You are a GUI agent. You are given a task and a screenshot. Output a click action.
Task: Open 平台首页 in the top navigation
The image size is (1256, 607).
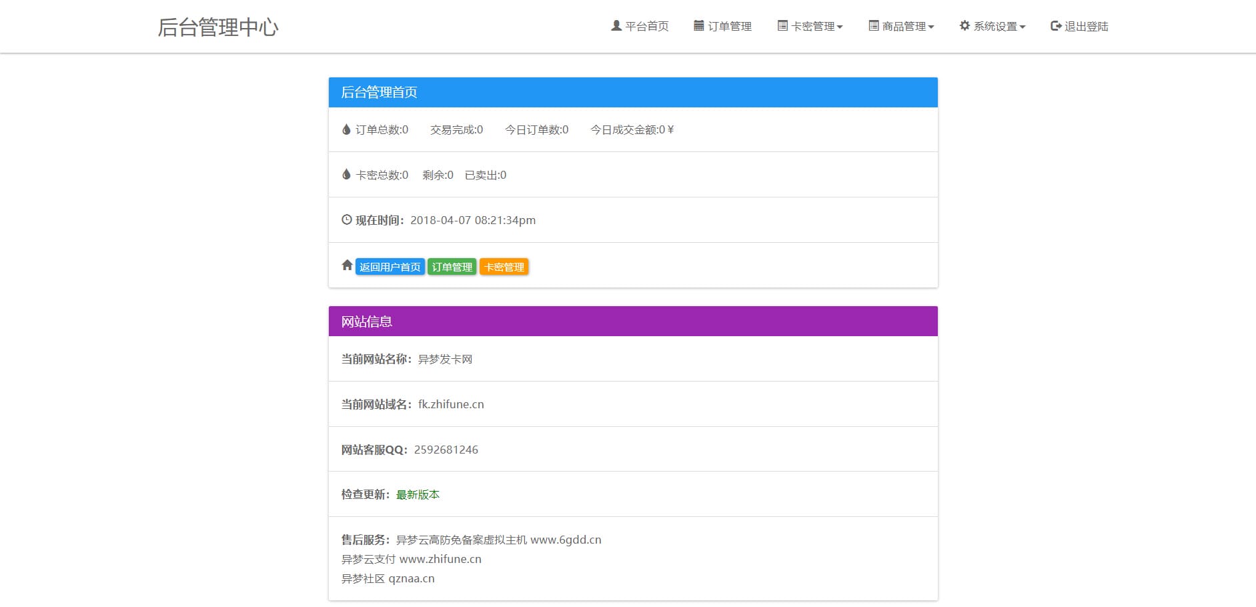coord(646,25)
